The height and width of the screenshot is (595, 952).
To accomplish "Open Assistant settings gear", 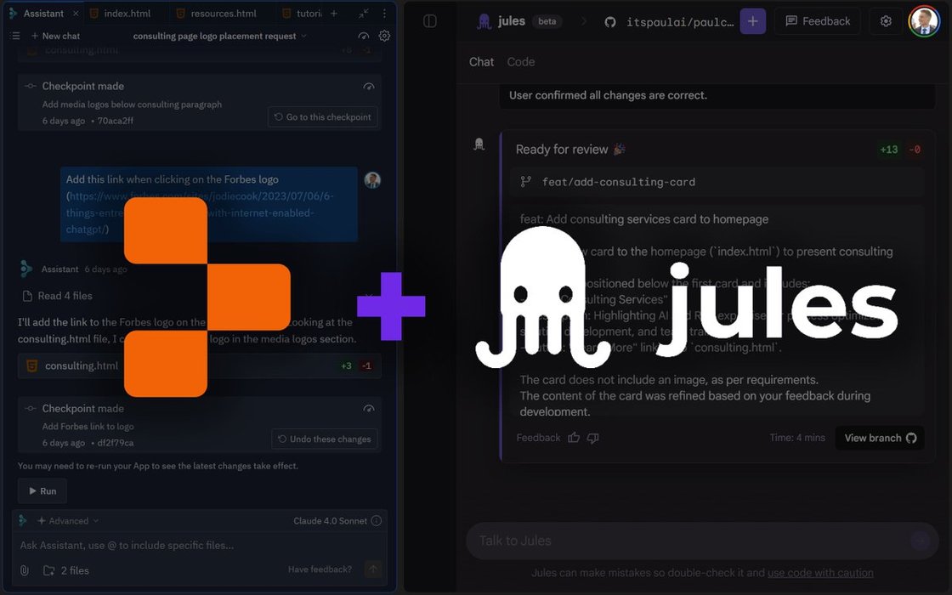I will 384,36.
